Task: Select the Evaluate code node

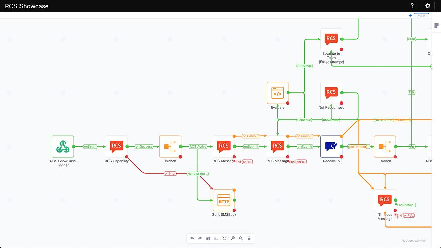Action: [278, 93]
